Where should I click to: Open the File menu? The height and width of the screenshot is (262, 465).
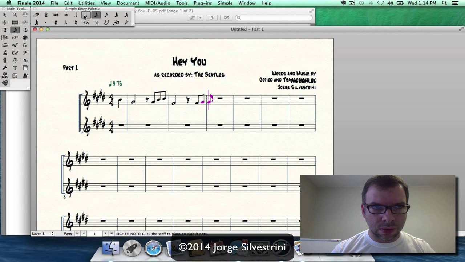click(x=54, y=3)
